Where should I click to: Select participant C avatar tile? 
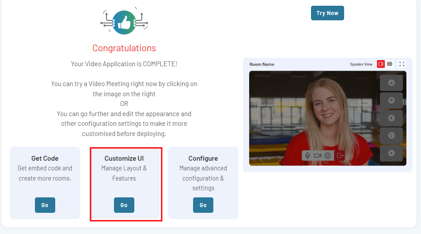391,136
